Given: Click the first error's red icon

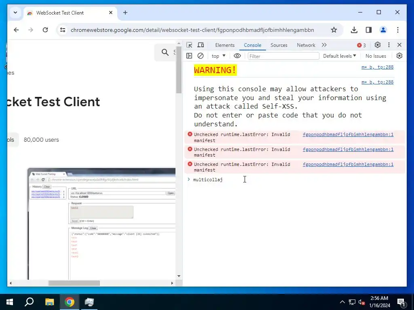Looking at the screenshot, I should pos(190,134).
